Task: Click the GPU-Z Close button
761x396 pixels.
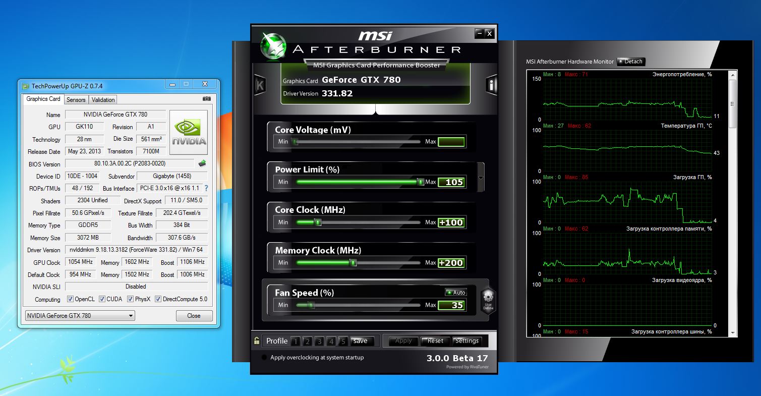Action: [x=194, y=316]
